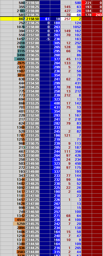Click the 265 value in the 2144.25 row
This screenshot has height=256, width=103.
tap(76, 248)
